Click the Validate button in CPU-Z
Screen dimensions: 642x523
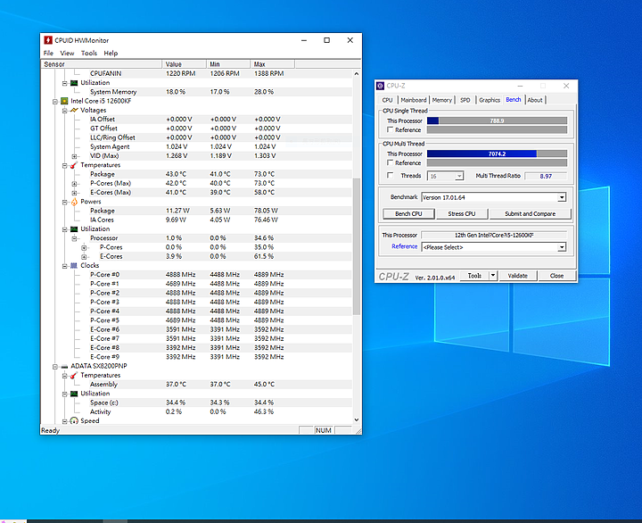pos(517,276)
